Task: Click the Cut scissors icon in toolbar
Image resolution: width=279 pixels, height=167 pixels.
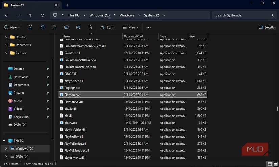Action: tap(30, 27)
